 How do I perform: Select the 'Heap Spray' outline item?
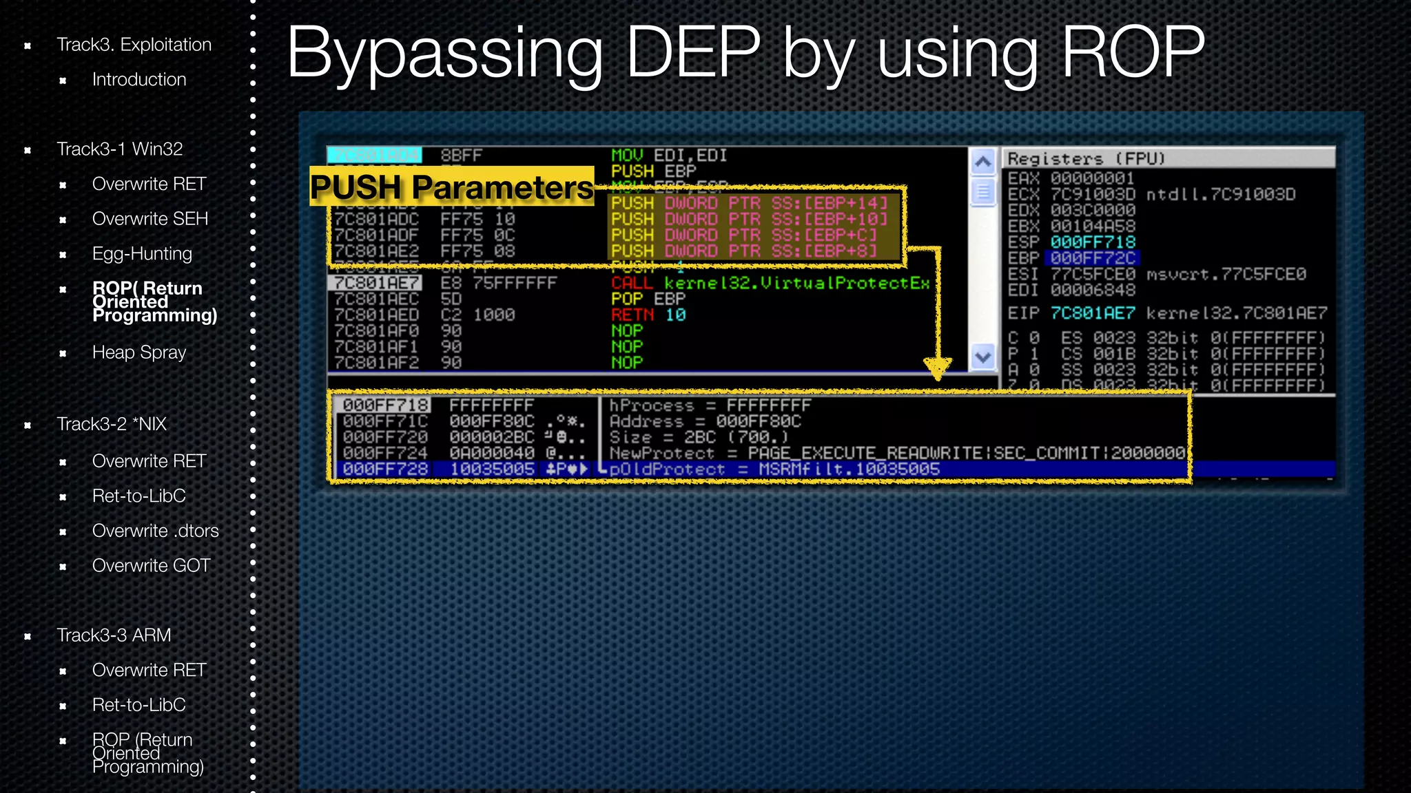[139, 352]
